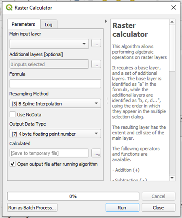
Task: Uncheck Open output file after running algorithm
Action: click(x=13, y=164)
